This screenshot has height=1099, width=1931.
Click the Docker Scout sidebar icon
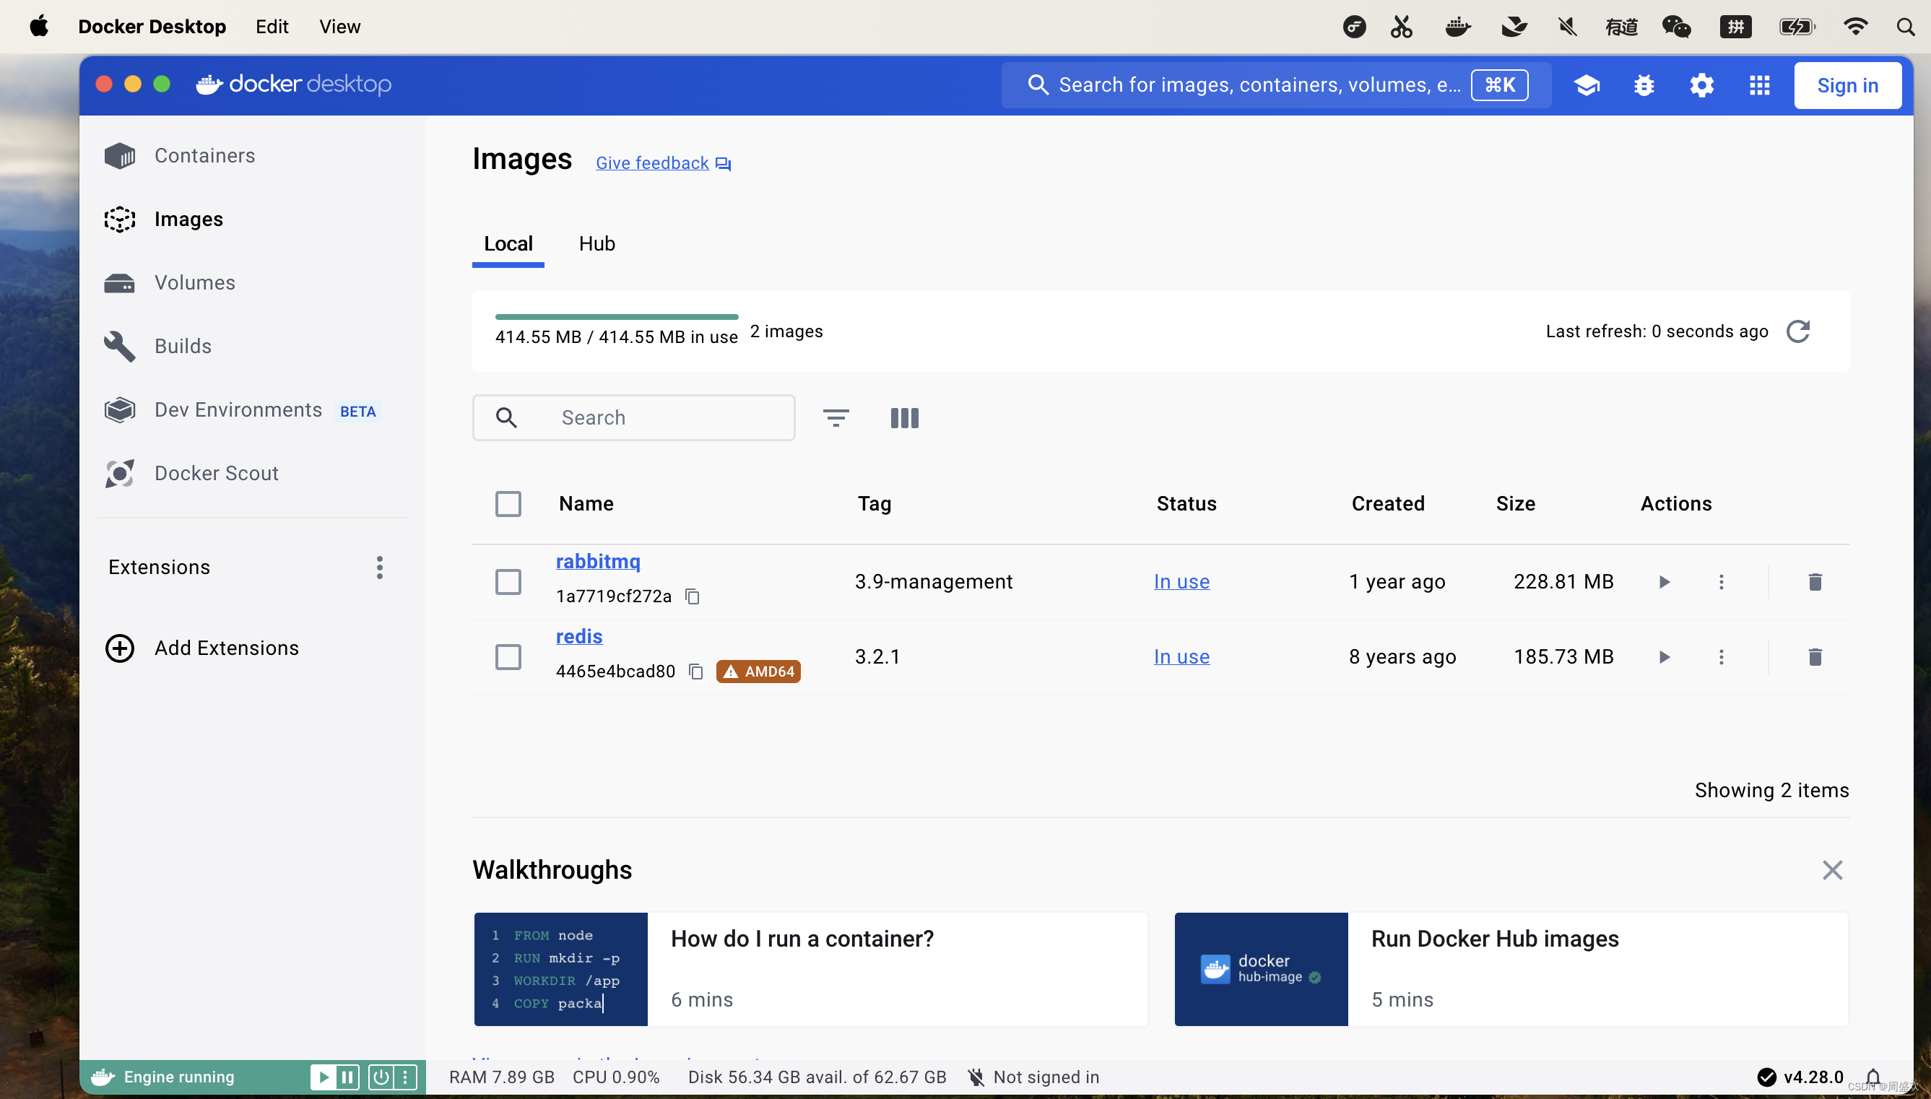click(x=121, y=473)
